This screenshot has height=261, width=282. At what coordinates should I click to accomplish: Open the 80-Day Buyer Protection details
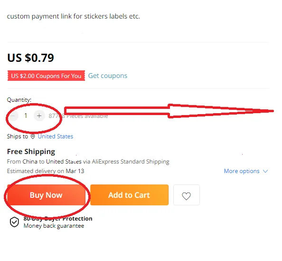point(58,219)
